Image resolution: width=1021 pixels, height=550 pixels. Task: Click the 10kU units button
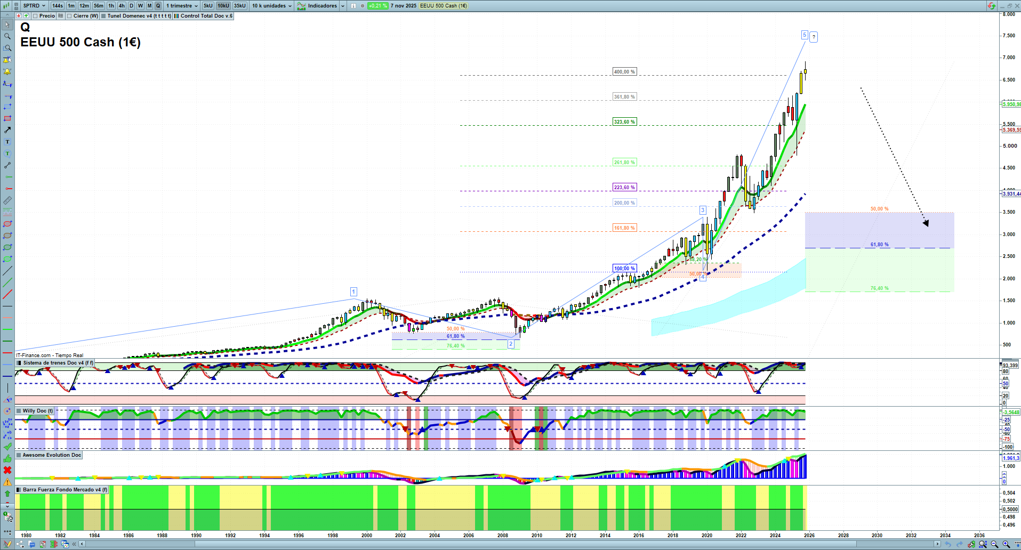coord(223,6)
